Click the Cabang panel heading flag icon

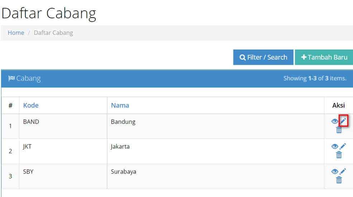coord(11,78)
